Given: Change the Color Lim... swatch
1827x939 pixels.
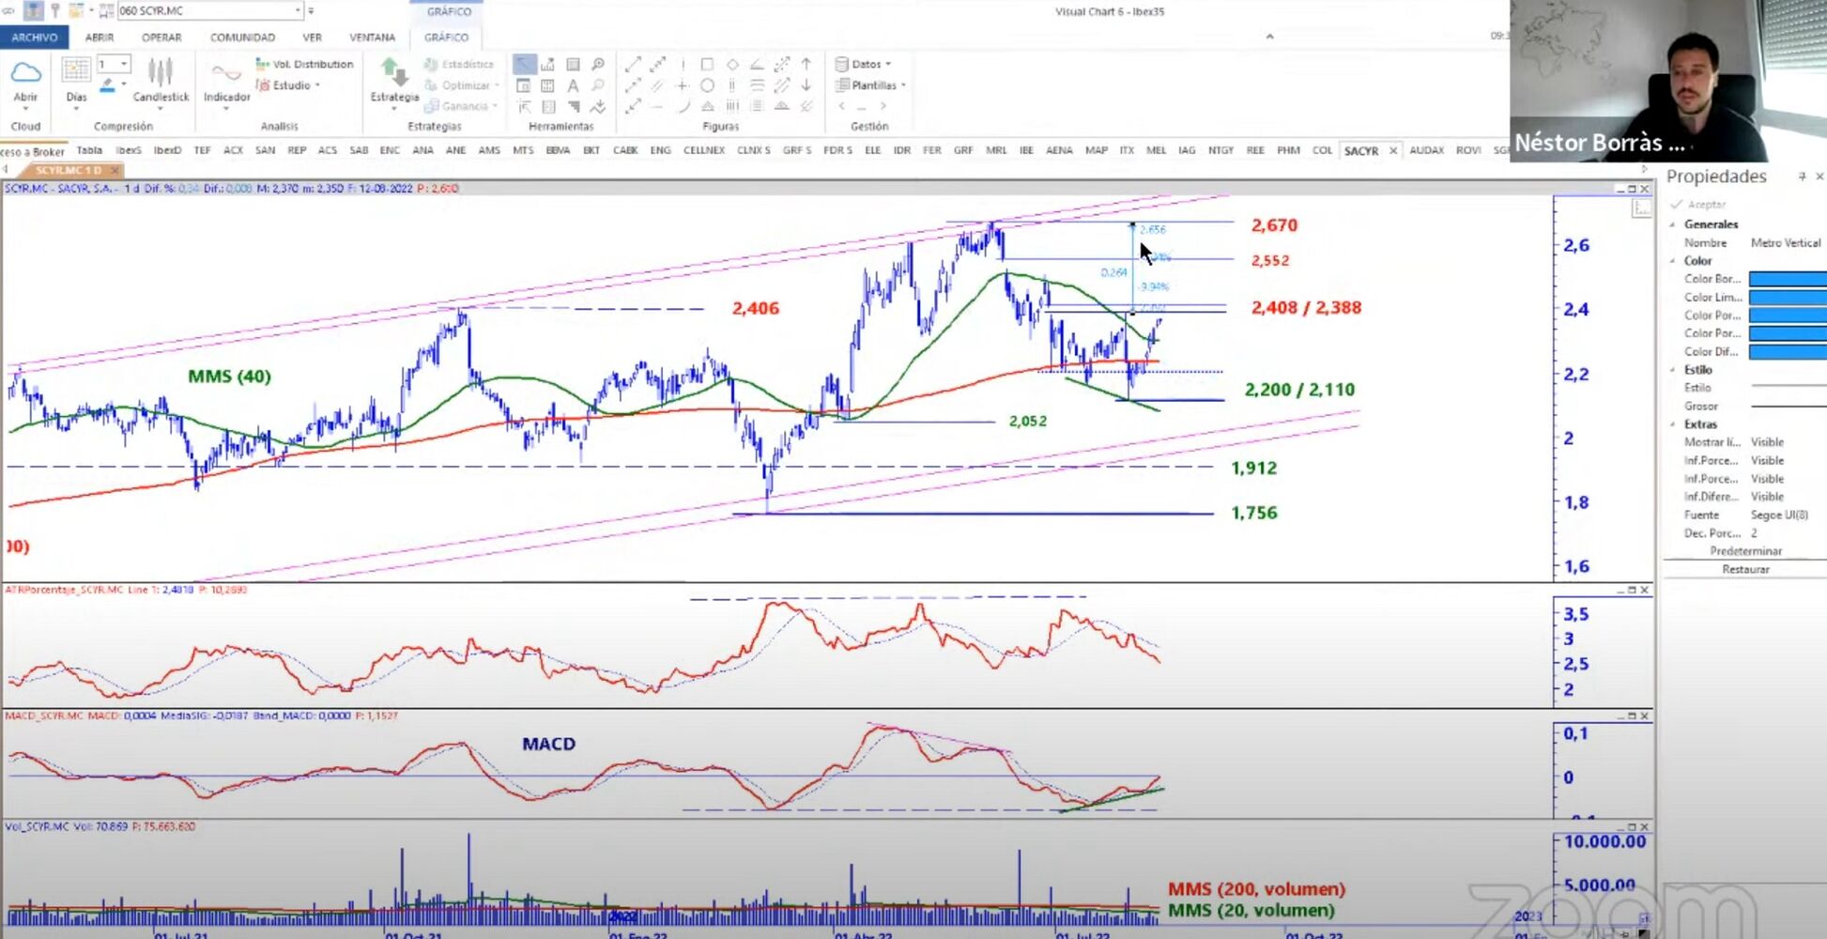Looking at the screenshot, I should 1788,297.
